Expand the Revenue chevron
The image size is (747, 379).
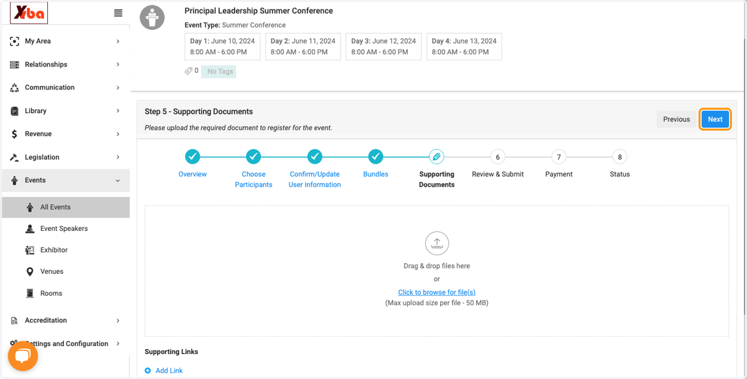118,134
